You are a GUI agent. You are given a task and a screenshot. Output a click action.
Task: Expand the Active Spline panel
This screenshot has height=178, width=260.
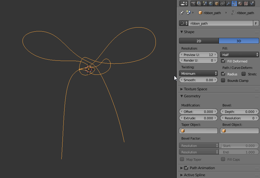point(182,175)
